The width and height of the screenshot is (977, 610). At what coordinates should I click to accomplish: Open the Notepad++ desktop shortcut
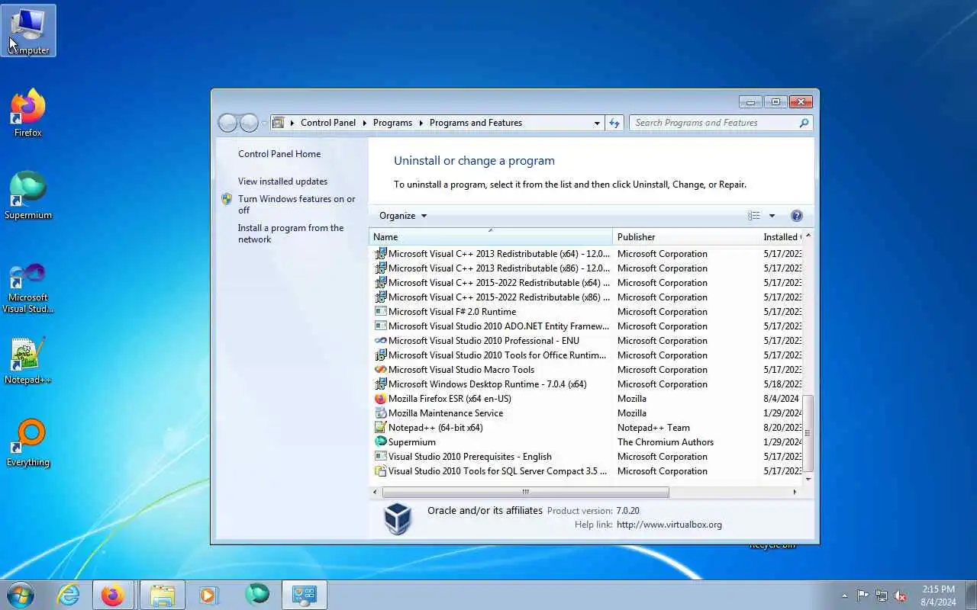[28, 360]
